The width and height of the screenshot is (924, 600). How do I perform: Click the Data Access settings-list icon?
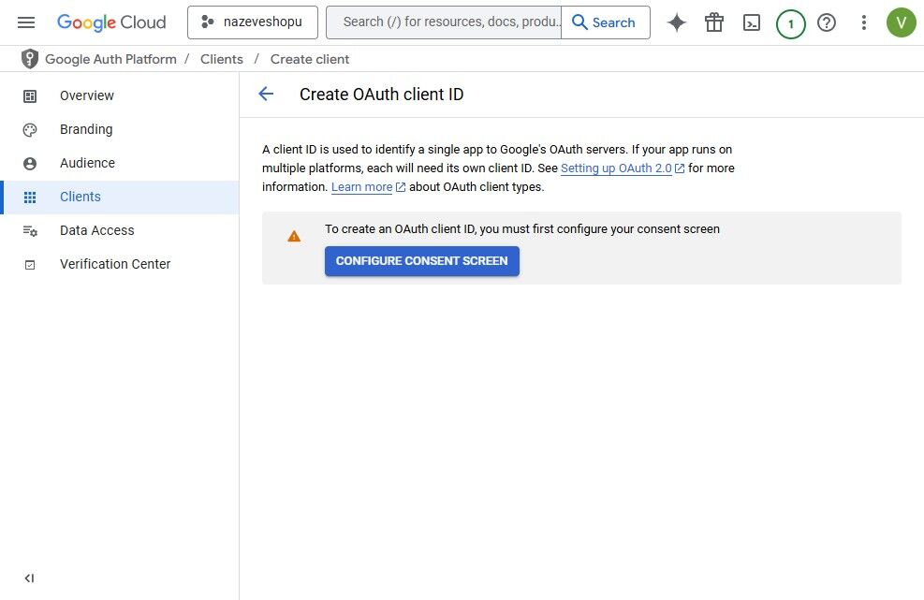tap(29, 231)
